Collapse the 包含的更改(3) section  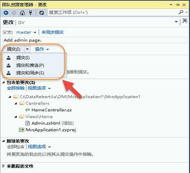(x=3, y=82)
